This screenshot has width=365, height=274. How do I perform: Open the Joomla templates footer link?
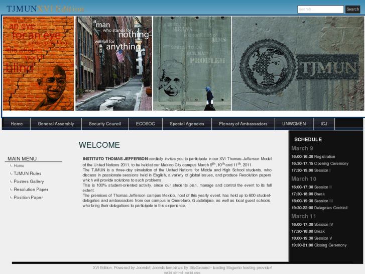pyautogui.click(x=167, y=267)
